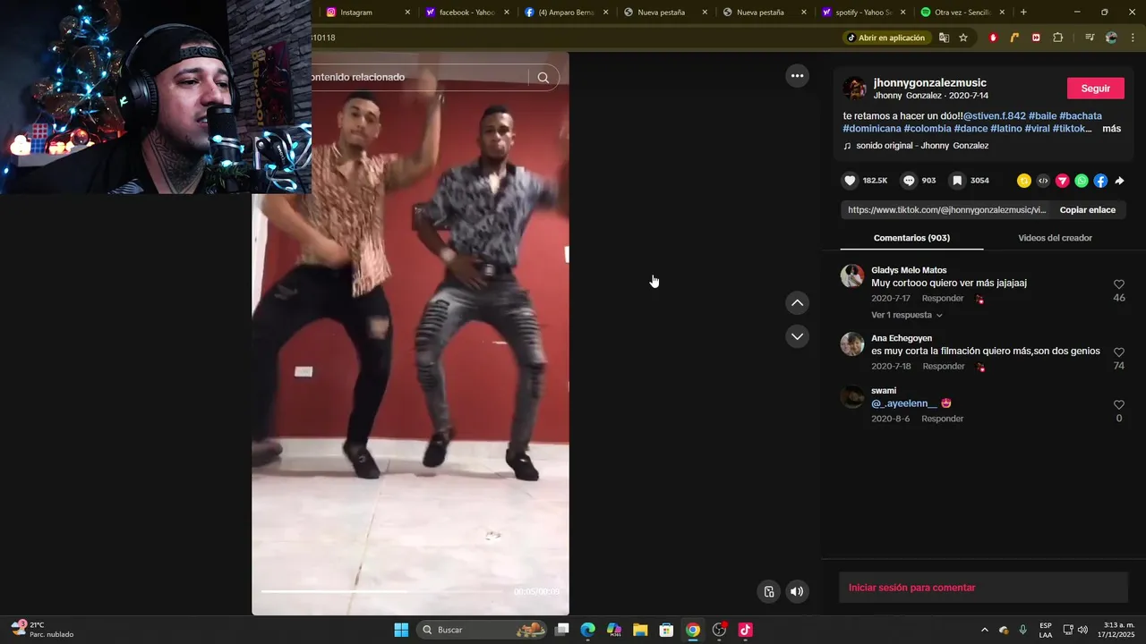The image size is (1146, 644).
Task: Show hidden system tray icons chevron
Action: click(985, 630)
